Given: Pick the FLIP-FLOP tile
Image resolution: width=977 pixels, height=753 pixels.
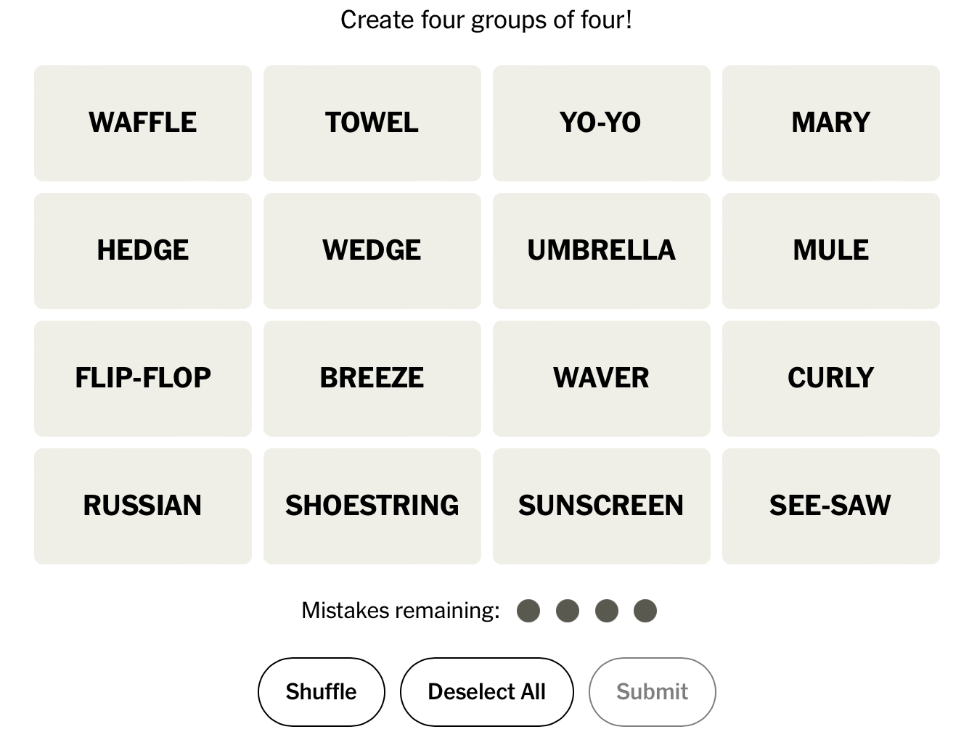Looking at the screenshot, I should 143,379.
